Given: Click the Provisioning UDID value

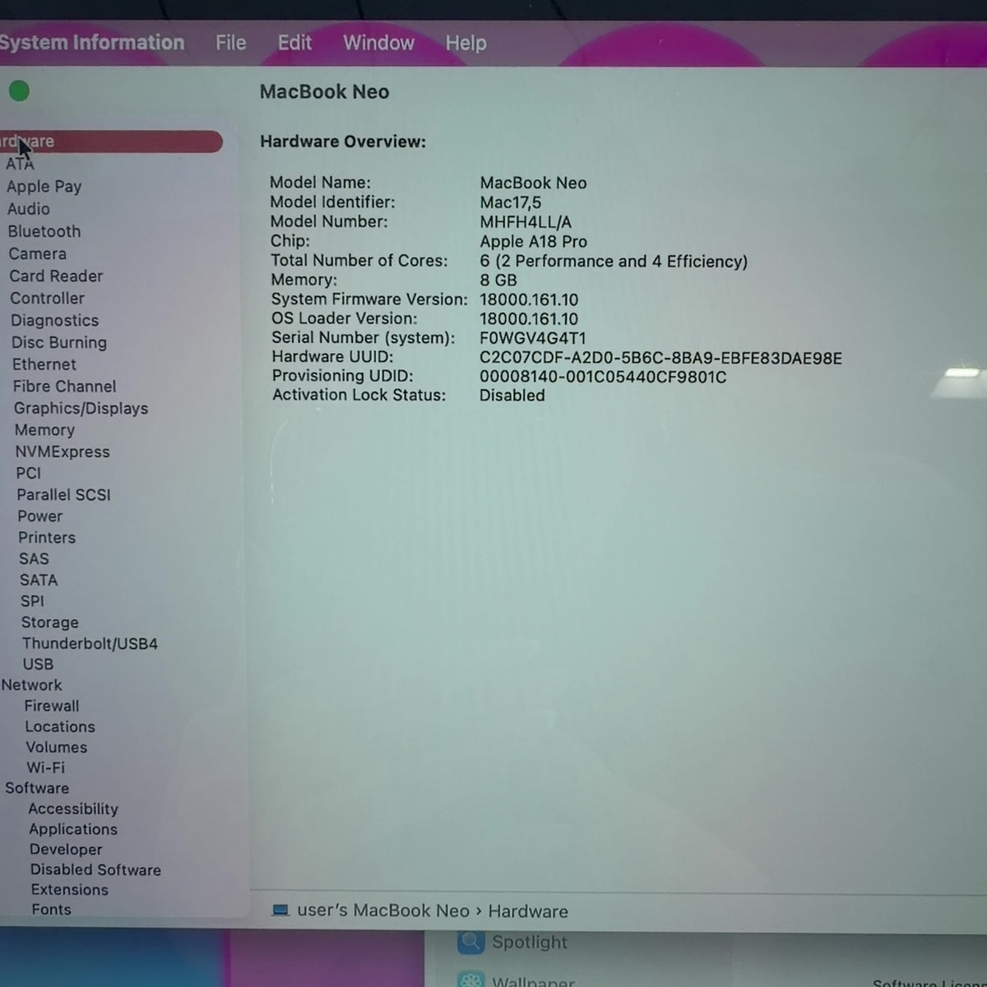Looking at the screenshot, I should (x=603, y=377).
